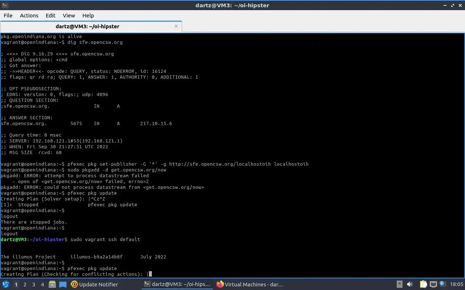Click the 'illumos-b9a2a14b8f' build text
The width and height of the screenshot is (465, 290).
tap(96, 257)
